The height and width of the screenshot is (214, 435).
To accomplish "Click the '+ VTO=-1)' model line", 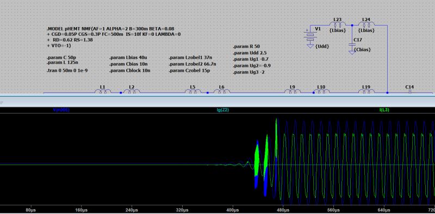I will [59, 46].
